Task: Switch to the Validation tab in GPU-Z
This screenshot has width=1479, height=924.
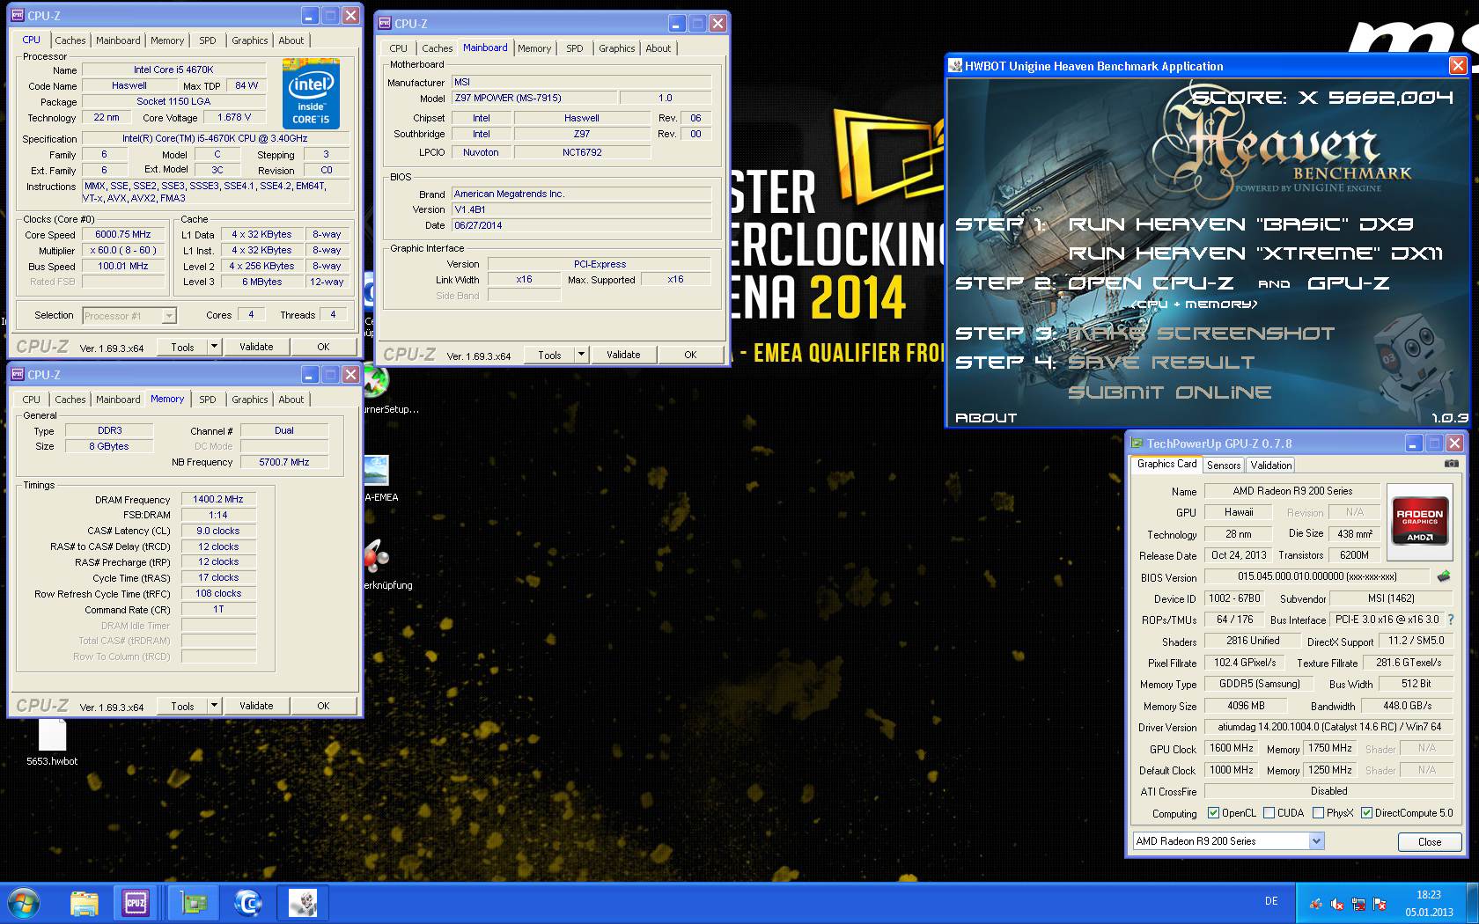Action: [1271, 466]
